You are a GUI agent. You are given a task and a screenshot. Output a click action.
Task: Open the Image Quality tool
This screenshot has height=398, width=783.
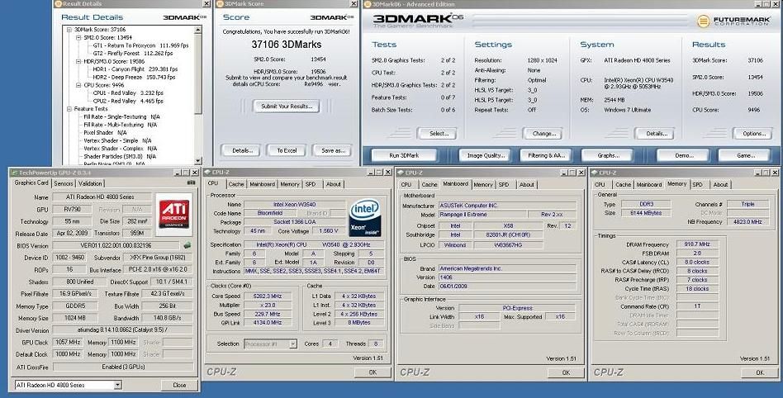pos(485,155)
